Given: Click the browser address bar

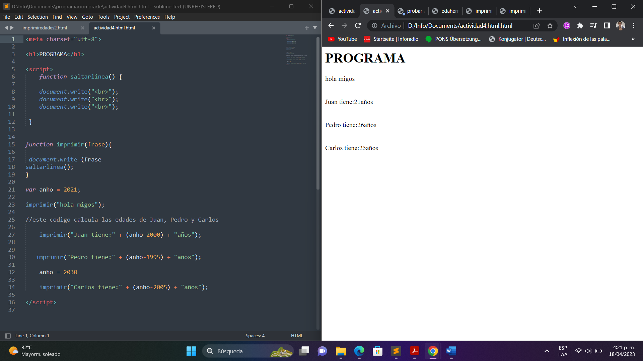Looking at the screenshot, I should coord(460,25).
